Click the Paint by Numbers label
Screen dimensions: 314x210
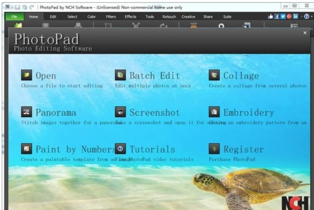[76, 149]
